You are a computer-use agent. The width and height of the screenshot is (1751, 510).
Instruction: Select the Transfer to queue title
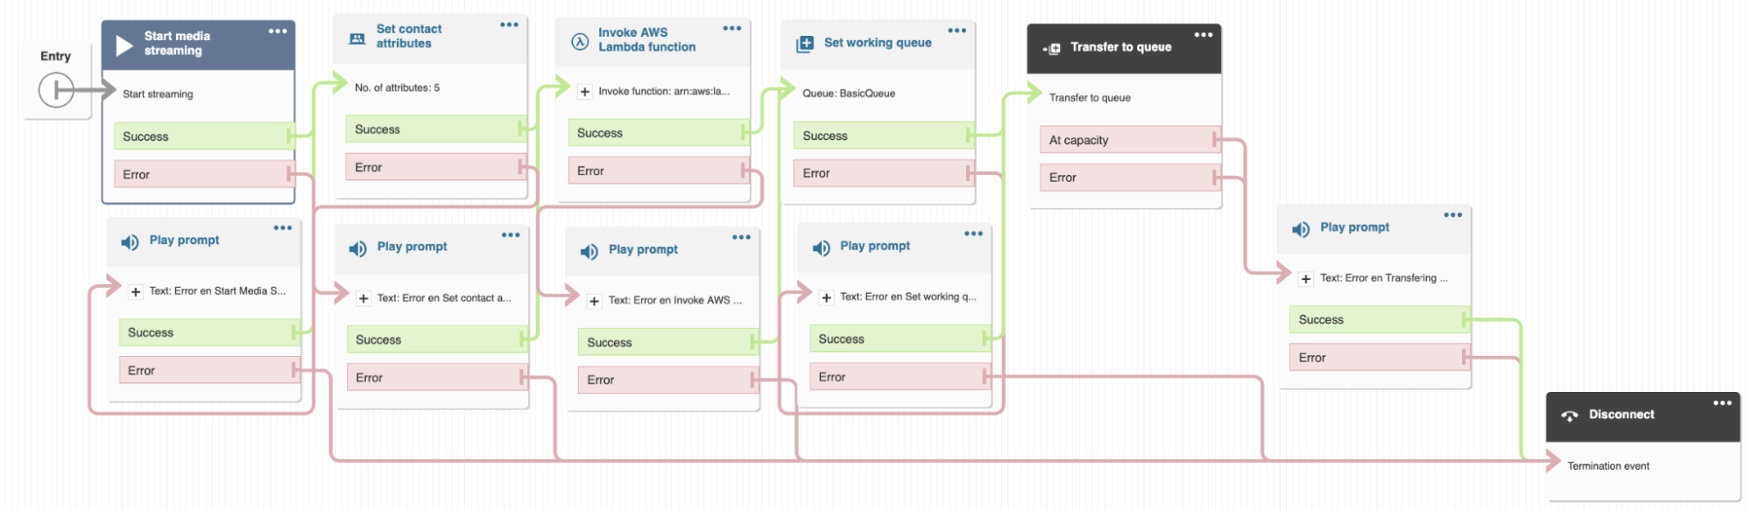pyautogui.click(x=1120, y=47)
